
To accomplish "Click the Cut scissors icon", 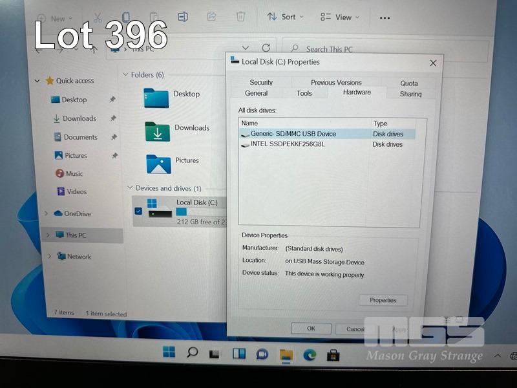I will (98, 17).
